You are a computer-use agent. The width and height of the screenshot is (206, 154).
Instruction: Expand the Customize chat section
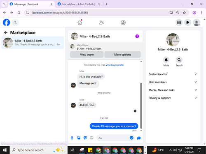tap(173, 74)
